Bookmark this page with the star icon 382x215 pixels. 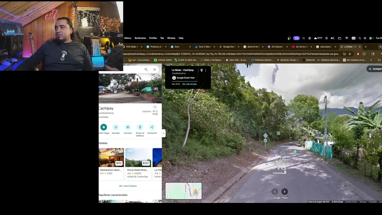tap(350, 54)
